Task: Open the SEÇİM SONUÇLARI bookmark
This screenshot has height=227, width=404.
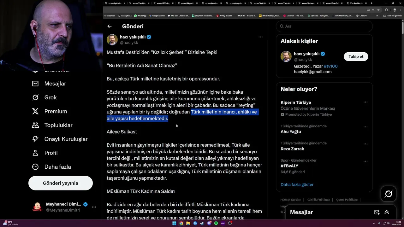Action: coord(342,15)
